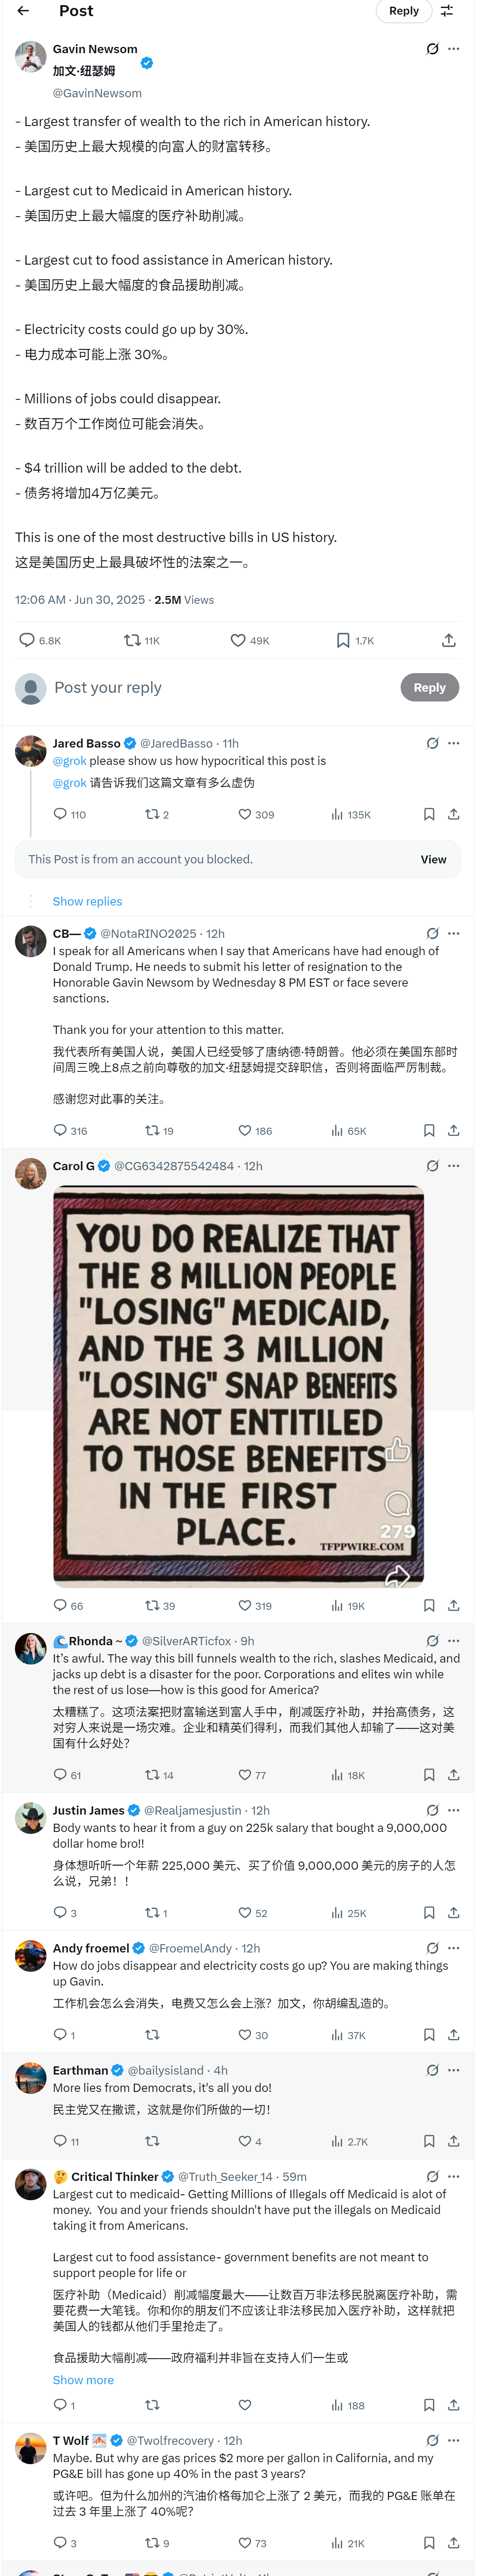The image size is (483, 2576).
Task: View the blocked account's post
Action: pyautogui.click(x=433, y=859)
